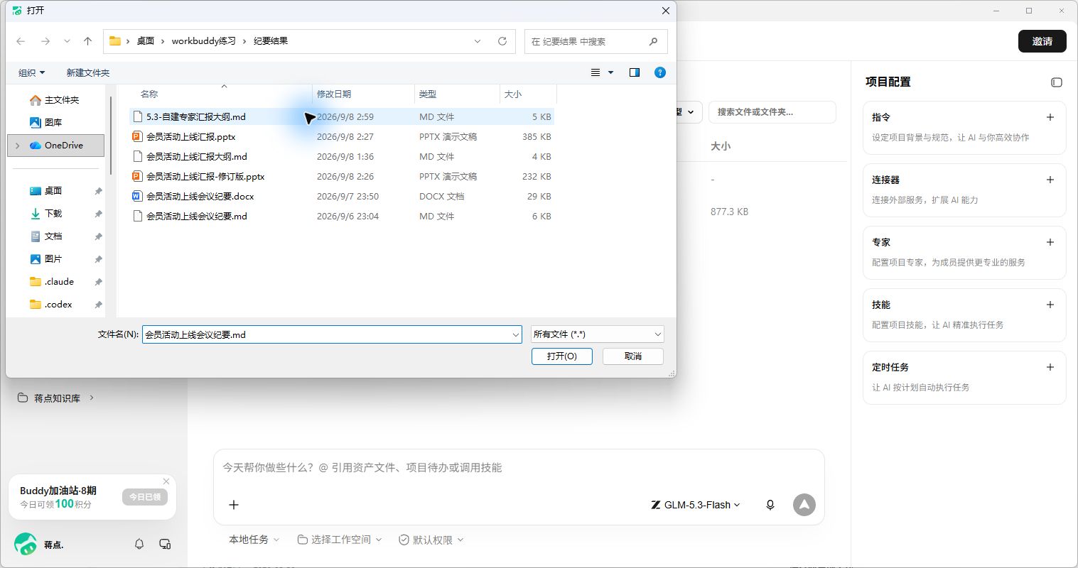This screenshot has height=568, width=1078.
Task: Open the 本地任务 dropdown
Action: click(x=254, y=540)
